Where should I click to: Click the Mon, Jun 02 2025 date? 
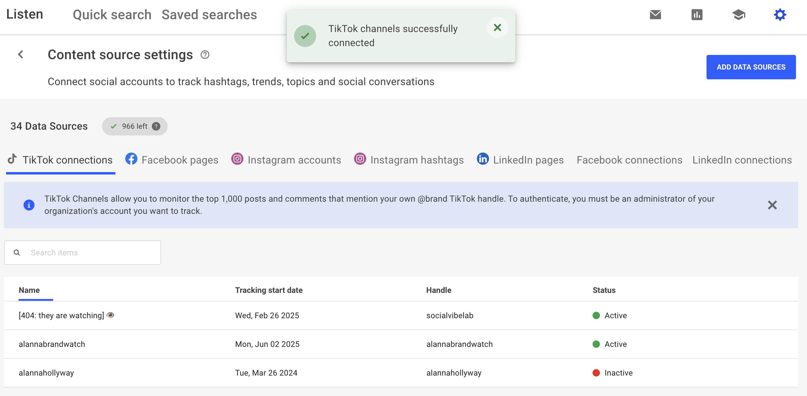pos(267,344)
